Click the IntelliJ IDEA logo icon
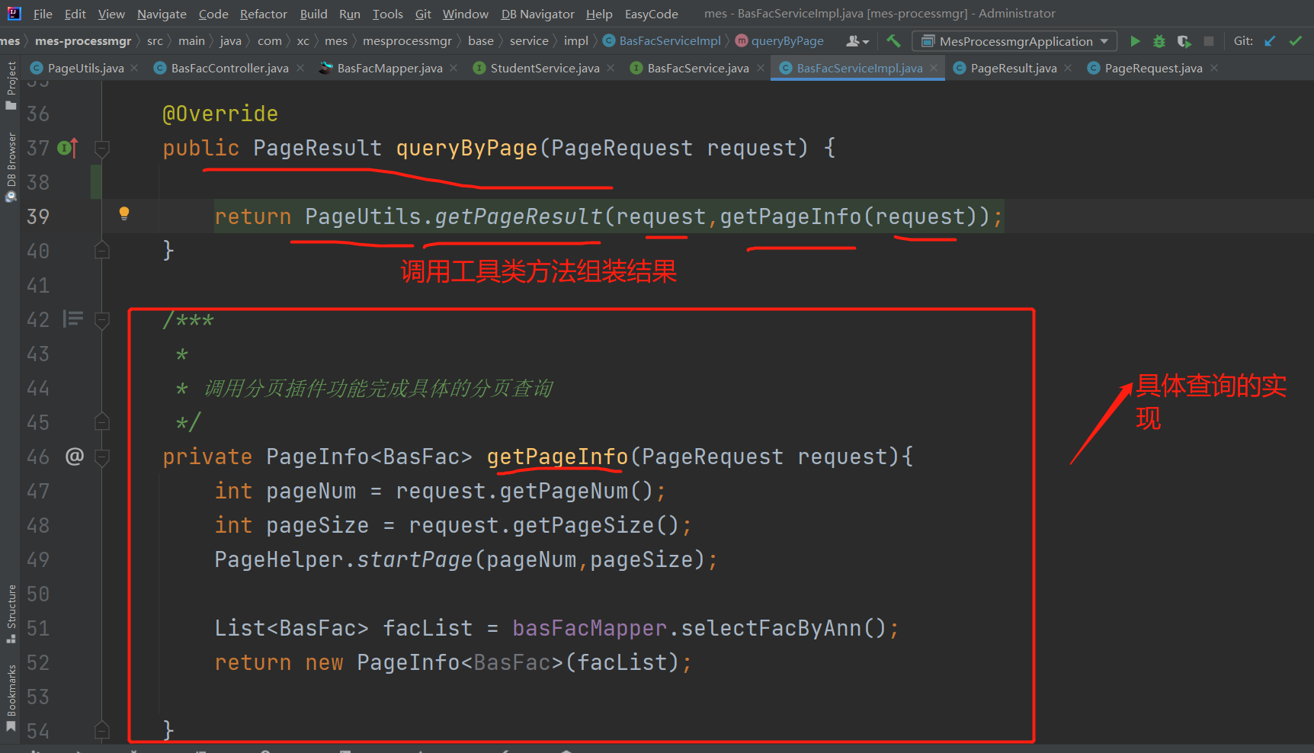 (x=14, y=13)
